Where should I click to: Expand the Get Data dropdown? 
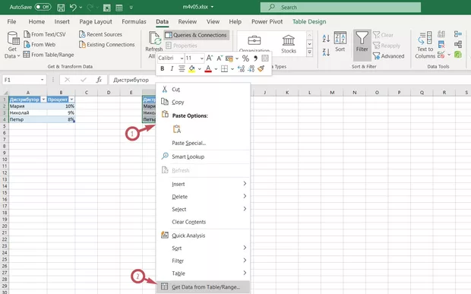12,45
